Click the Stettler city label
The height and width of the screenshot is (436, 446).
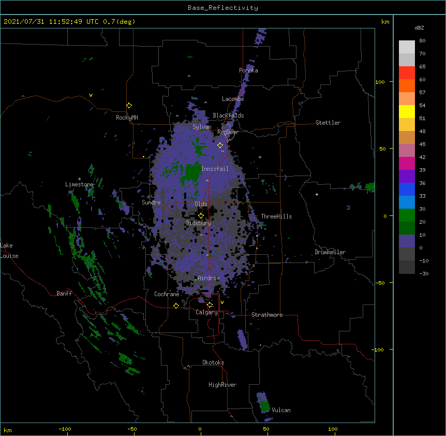pos(328,123)
